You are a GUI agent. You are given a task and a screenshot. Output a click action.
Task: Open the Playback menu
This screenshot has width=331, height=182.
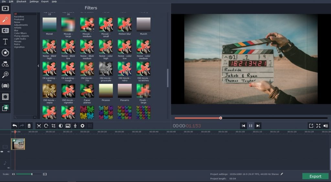[22, 2]
